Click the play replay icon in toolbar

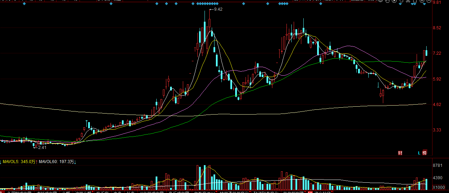point(394,1)
